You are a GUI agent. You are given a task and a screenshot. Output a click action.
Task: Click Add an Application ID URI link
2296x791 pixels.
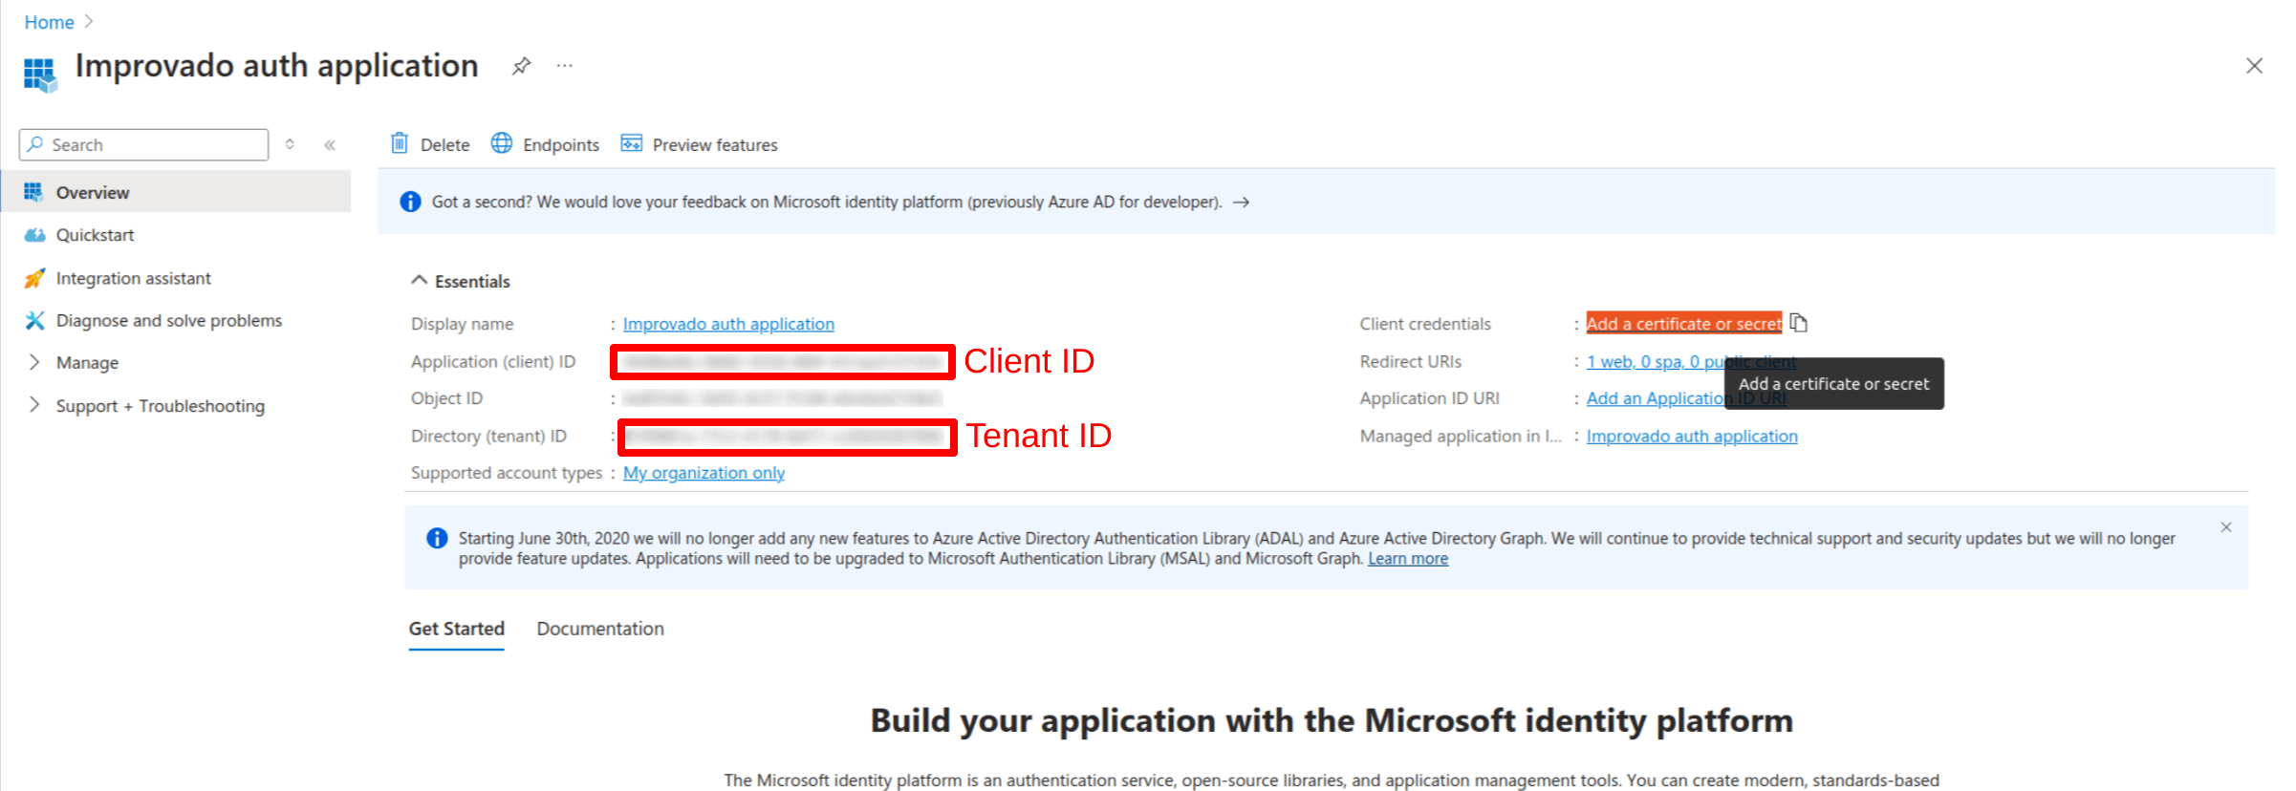pyautogui.click(x=1686, y=398)
